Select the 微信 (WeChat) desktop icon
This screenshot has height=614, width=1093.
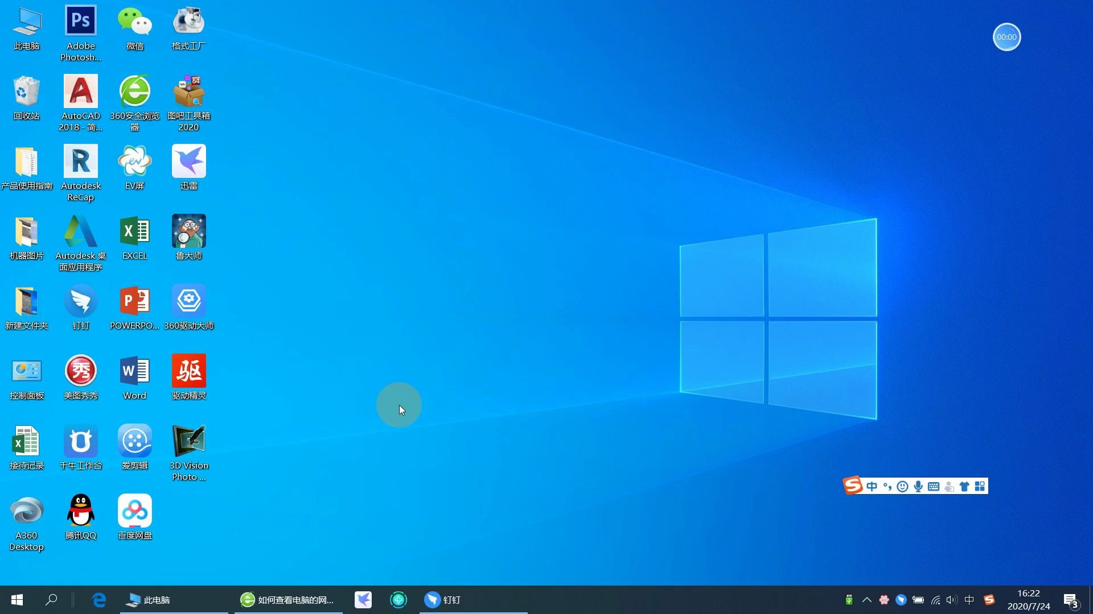(x=135, y=28)
